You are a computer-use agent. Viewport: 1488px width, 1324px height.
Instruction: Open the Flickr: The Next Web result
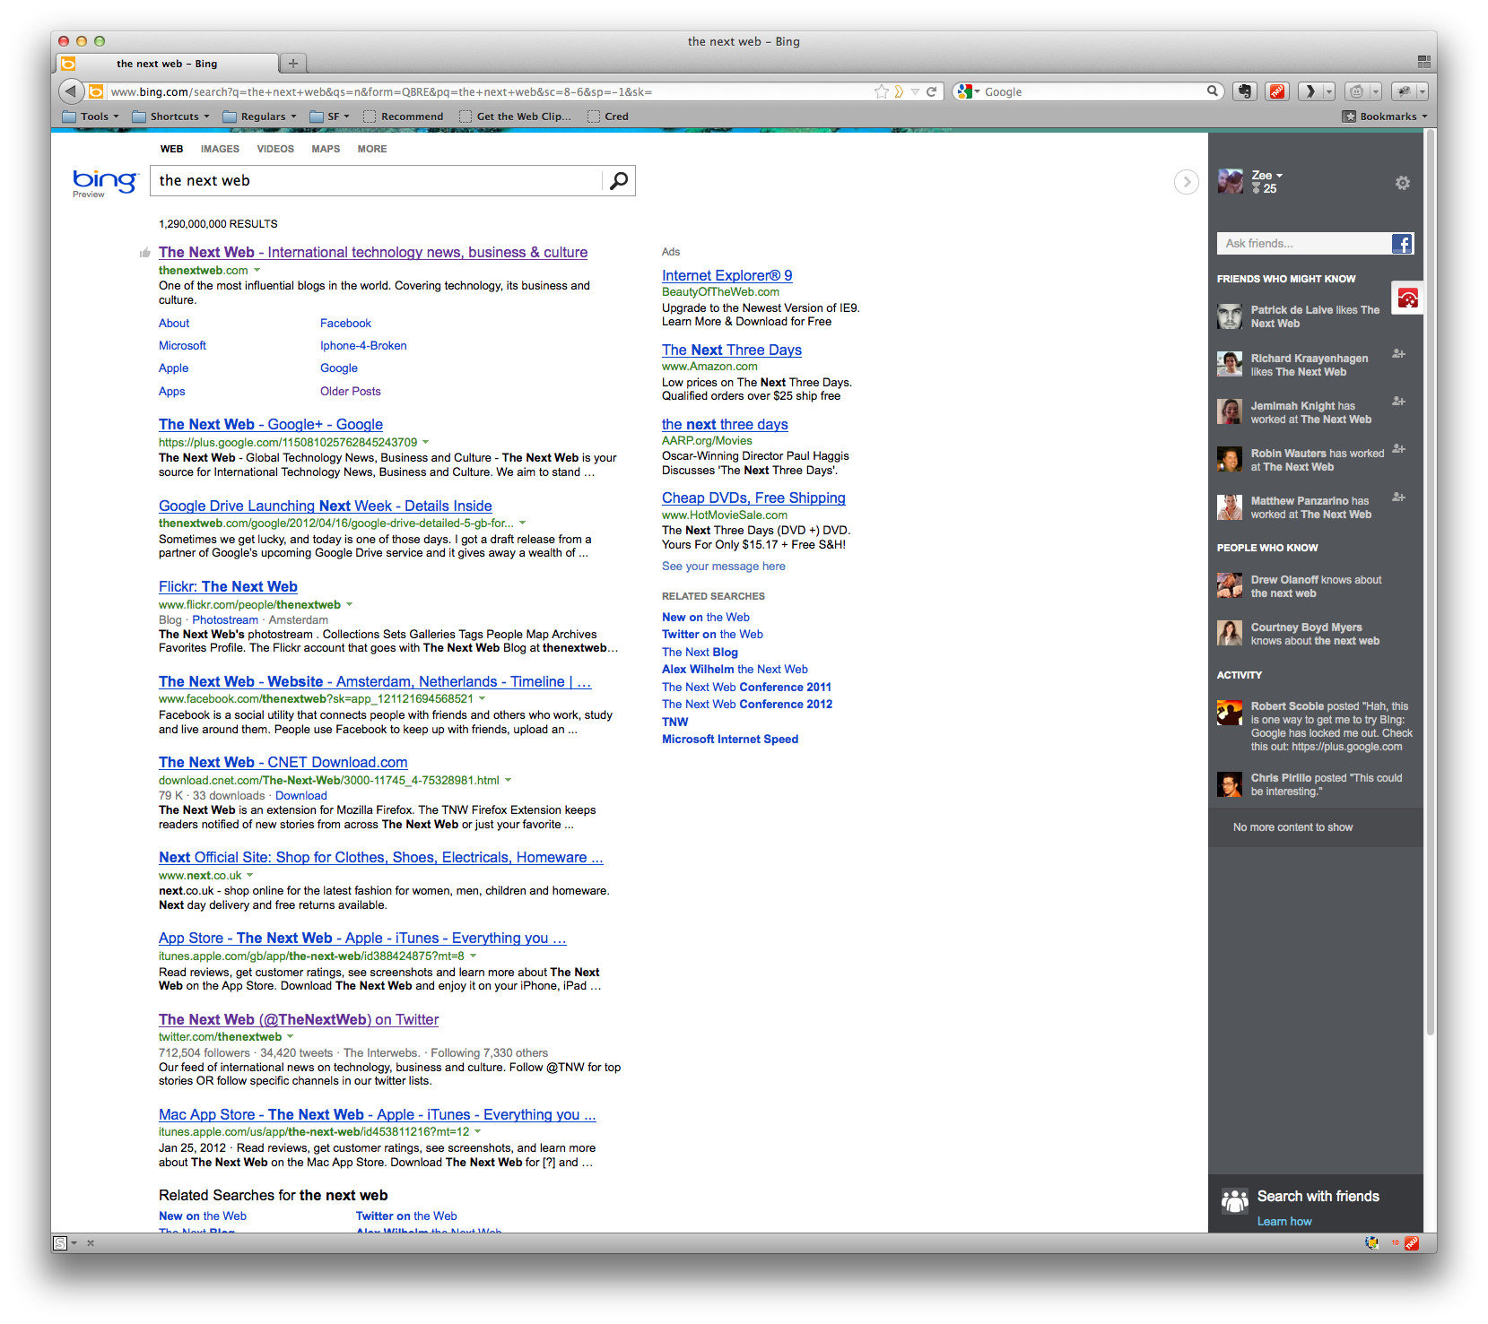(228, 586)
